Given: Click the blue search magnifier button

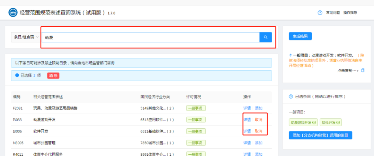Looking at the screenshot, I should coord(266,37).
